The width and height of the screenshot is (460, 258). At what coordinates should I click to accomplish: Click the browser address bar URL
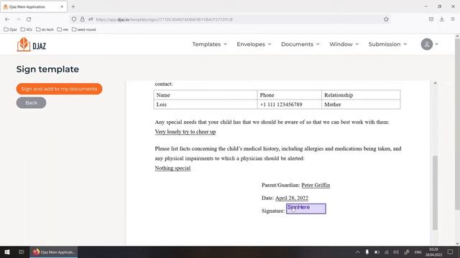click(165, 19)
